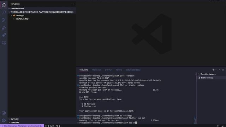
Task: Open the Extensions view
Action: [x=4, y=35]
